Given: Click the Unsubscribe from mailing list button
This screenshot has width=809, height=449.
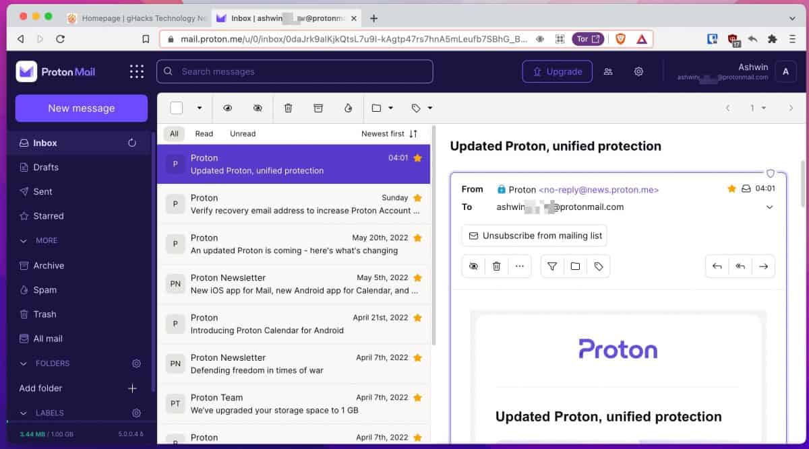Looking at the screenshot, I should (534, 236).
